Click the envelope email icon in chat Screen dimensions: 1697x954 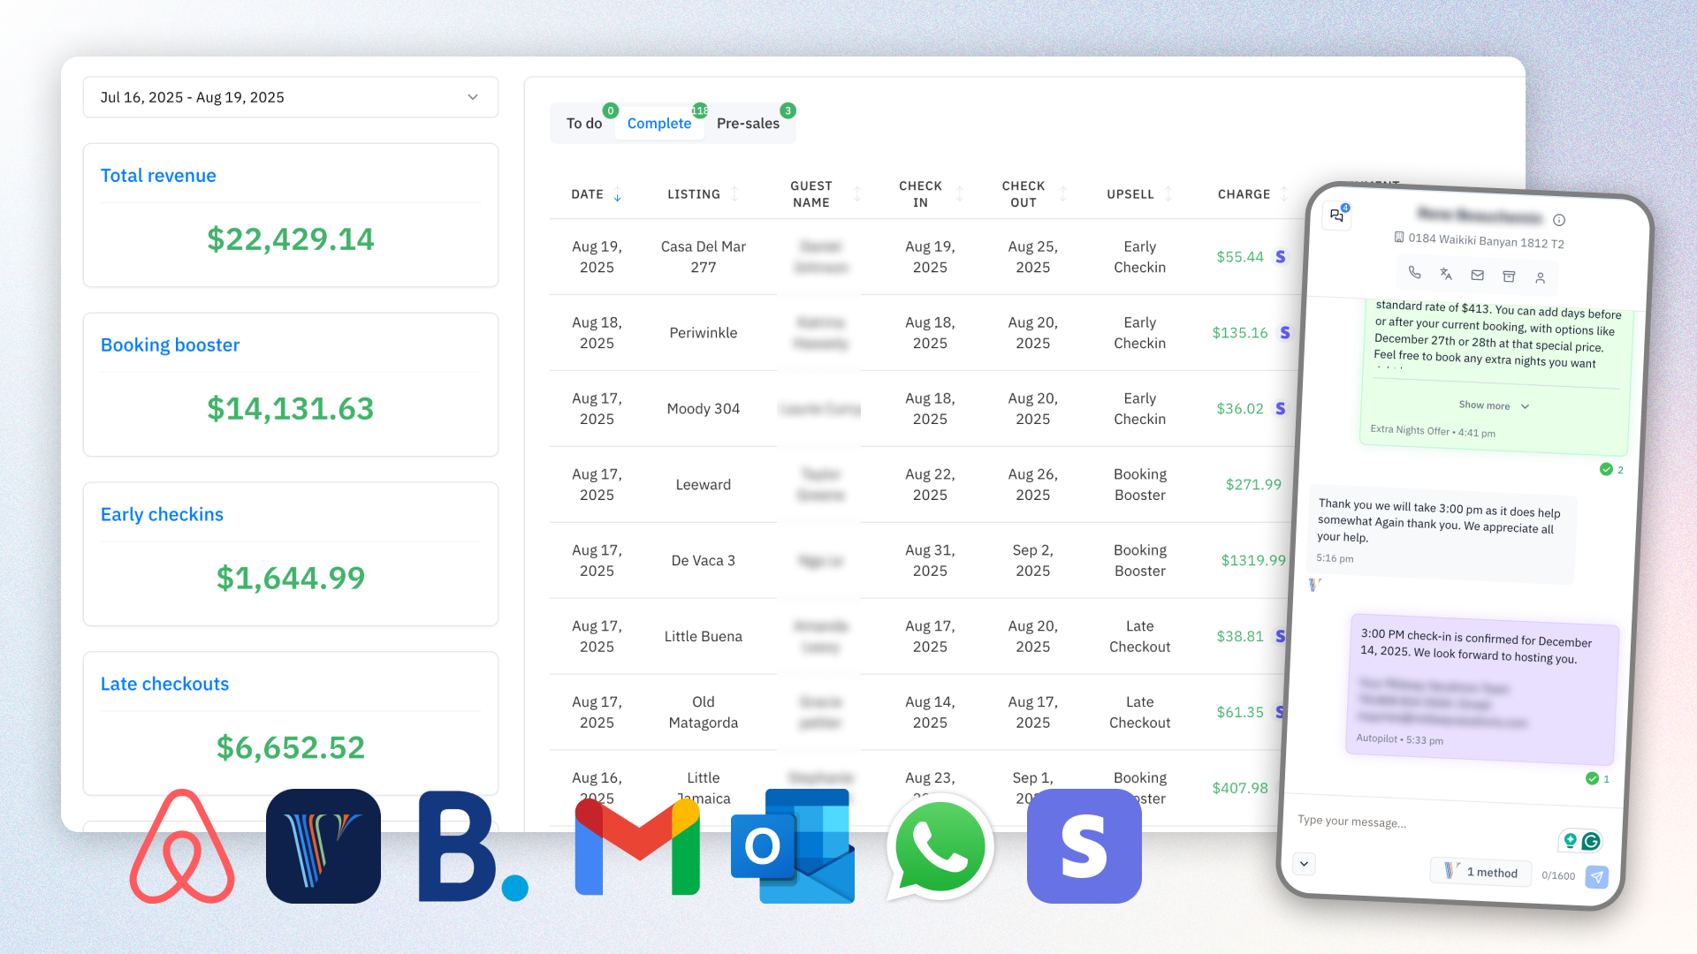1477,276
